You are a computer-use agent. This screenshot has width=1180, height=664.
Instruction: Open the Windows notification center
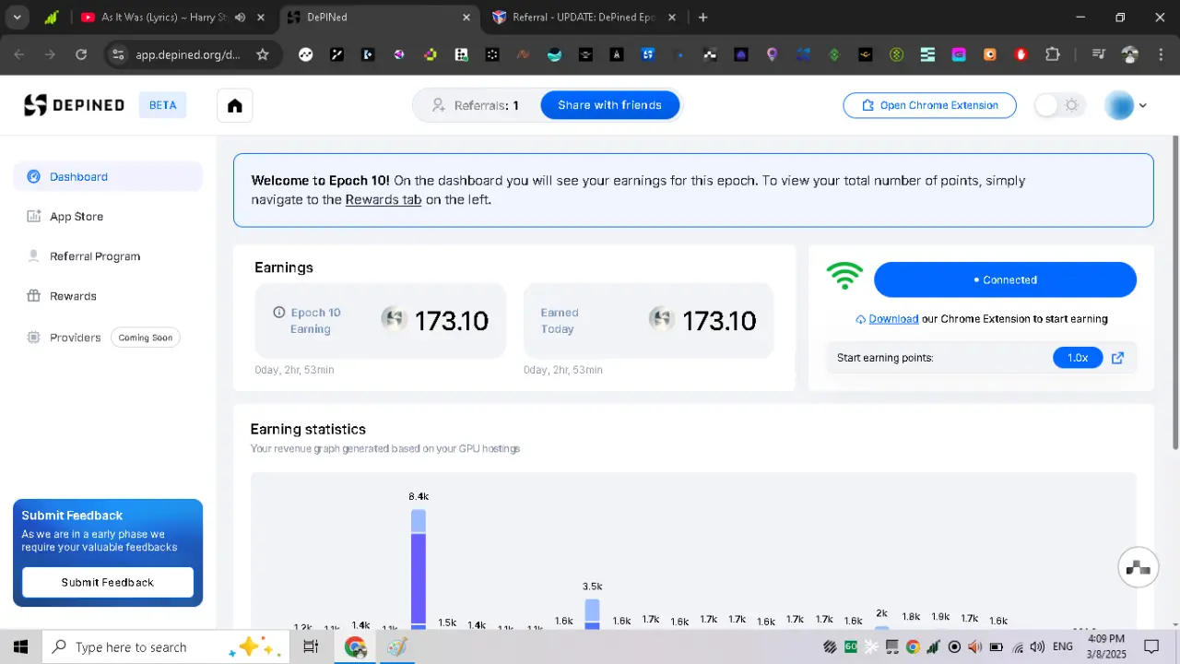point(1151,646)
